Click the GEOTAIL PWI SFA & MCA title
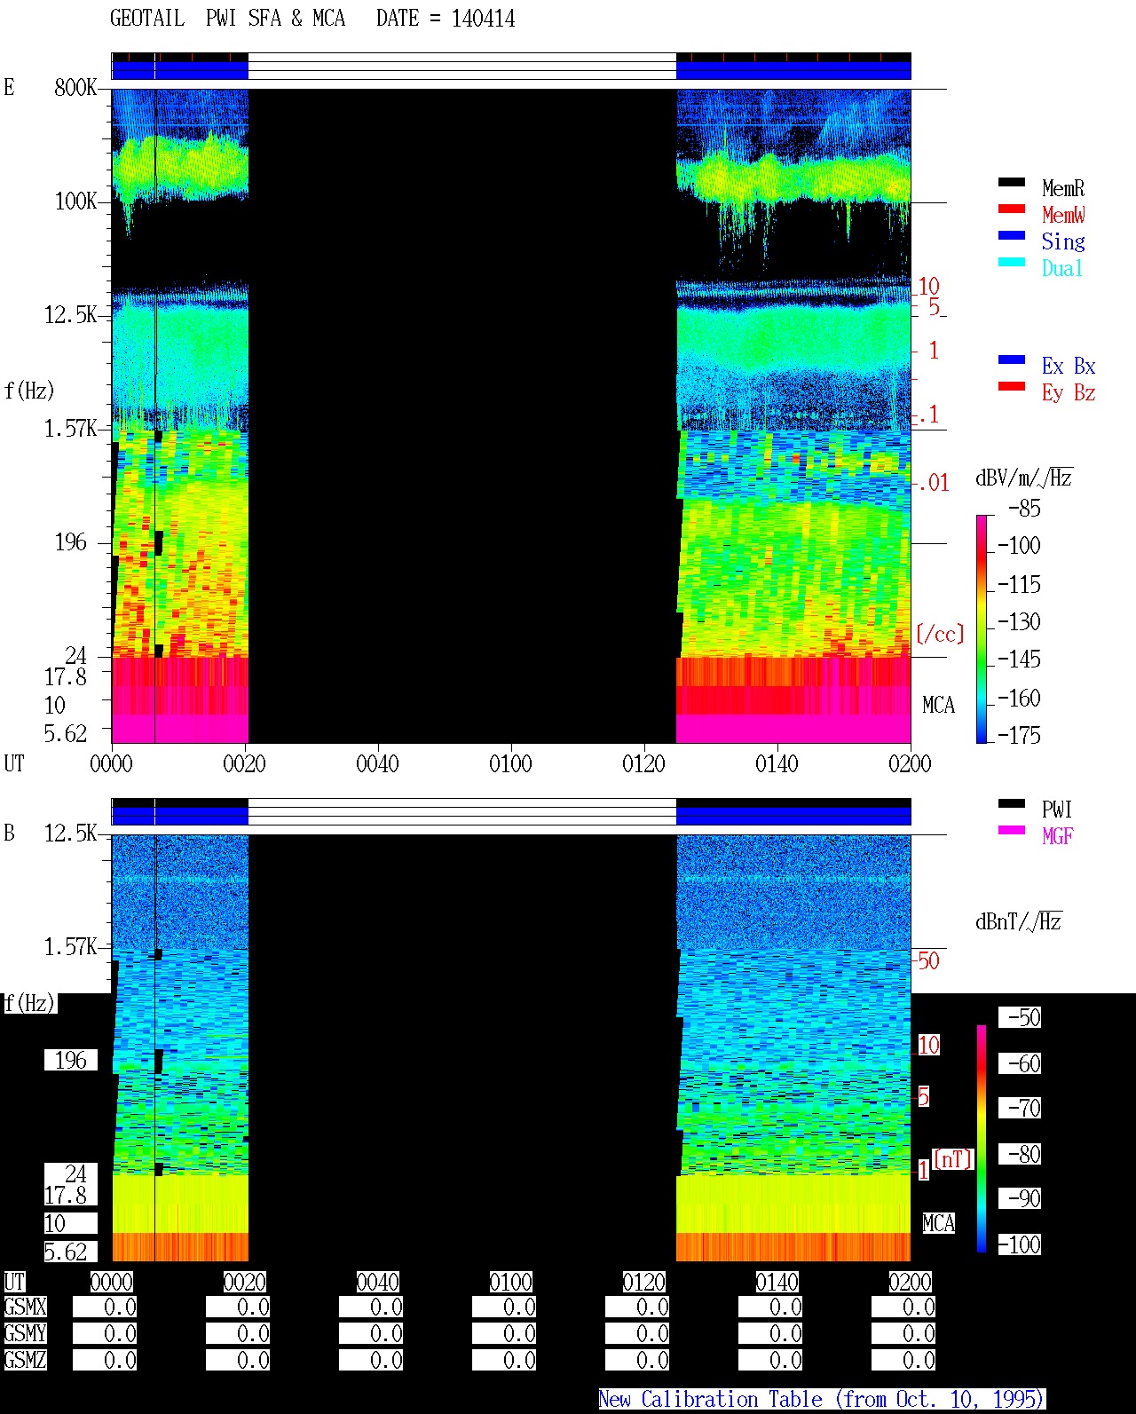Image resolution: width=1136 pixels, height=1414 pixels. tap(227, 19)
